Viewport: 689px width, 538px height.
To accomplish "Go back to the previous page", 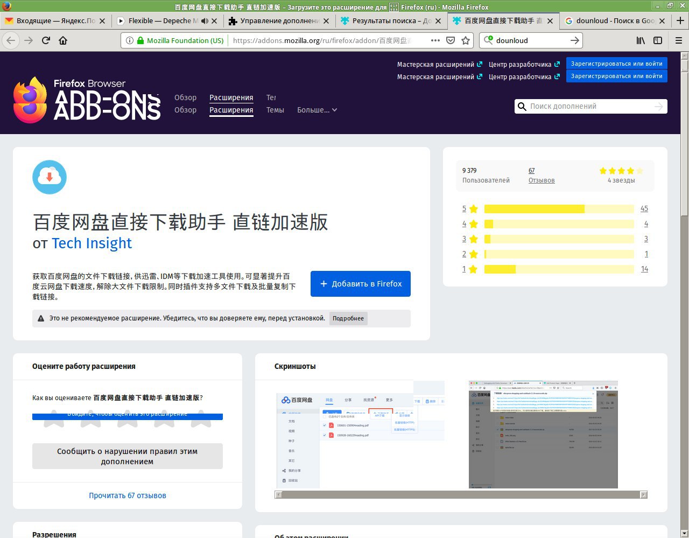I will tap(11, 40).
